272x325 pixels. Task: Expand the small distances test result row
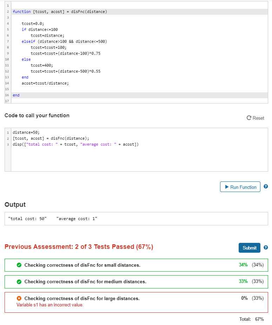pyautogui.click(x=136, y=265)
